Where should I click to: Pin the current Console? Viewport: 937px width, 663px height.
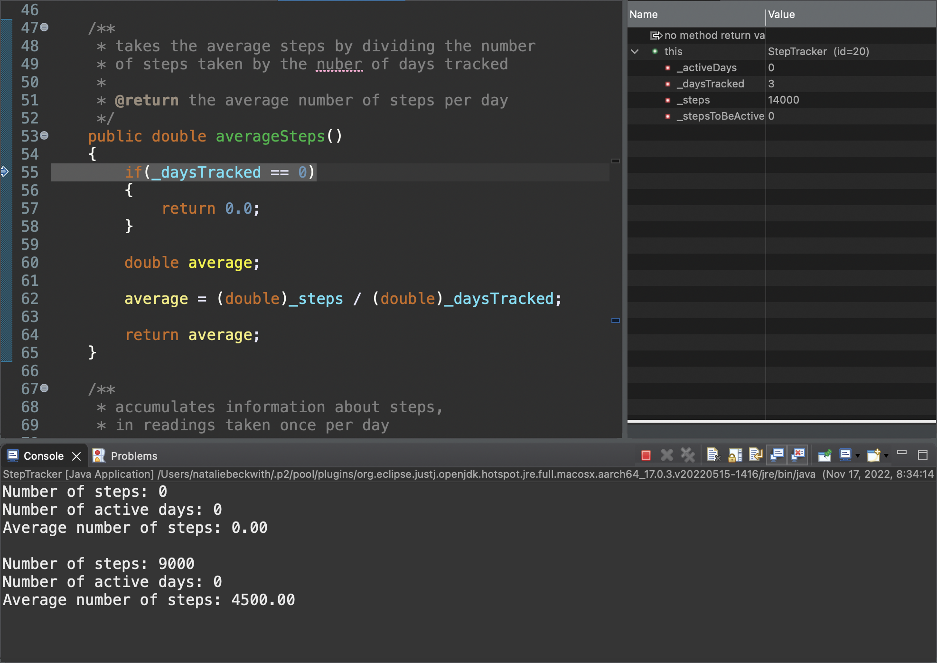point(825,455)
